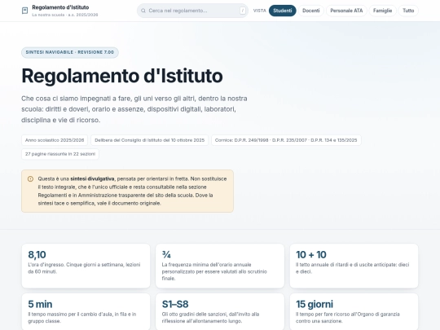Focus the 'Cerca nel regolamento' search field
Viewport: 440px width, 330px height.
pyautogui.click(x=192, y=11)
